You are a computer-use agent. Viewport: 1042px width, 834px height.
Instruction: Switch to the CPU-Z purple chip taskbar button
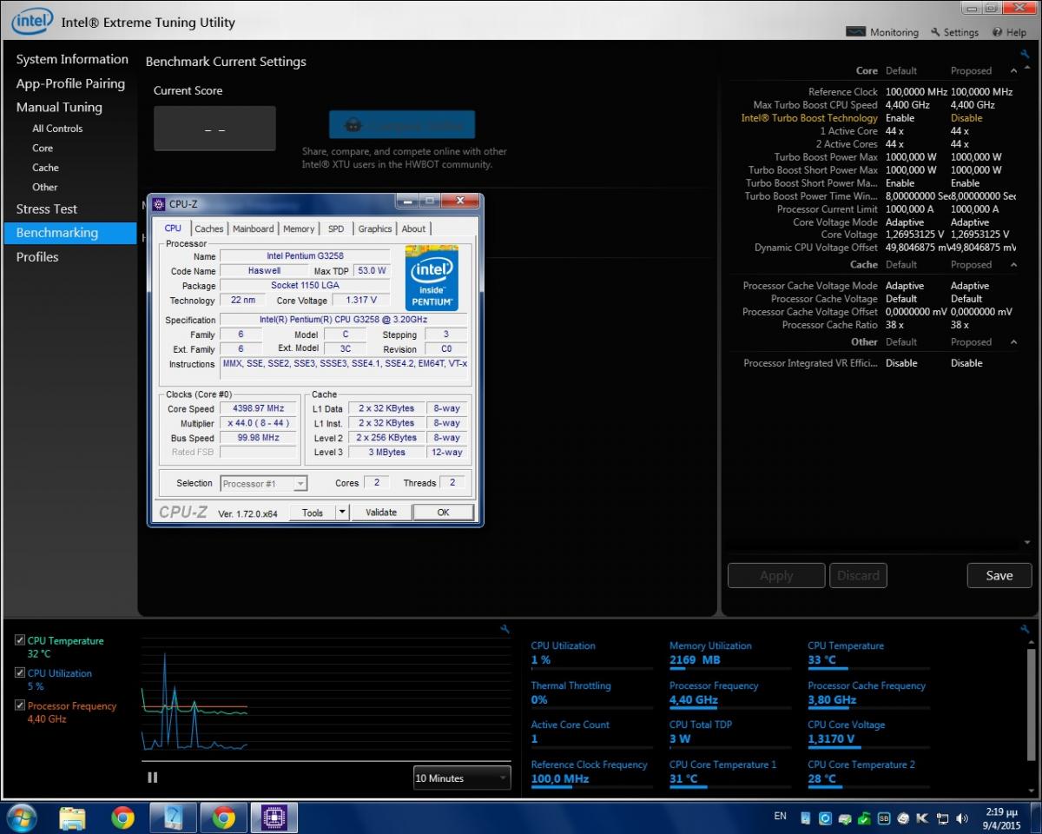pyautogui.click(x=274, y=817)
